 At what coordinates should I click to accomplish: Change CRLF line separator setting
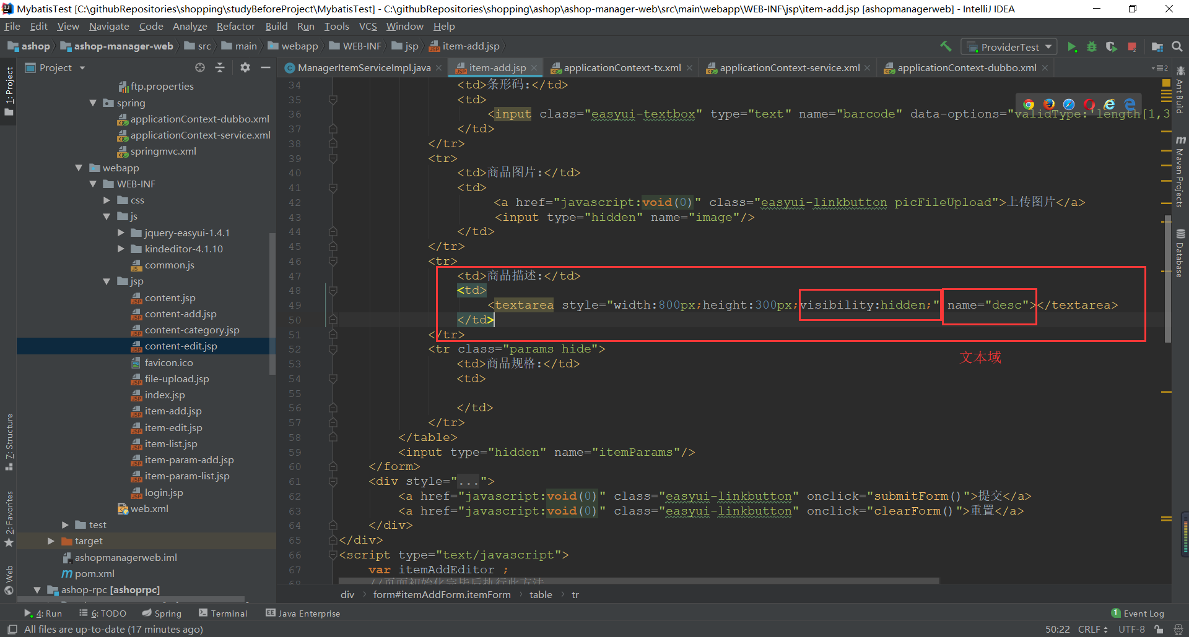(1092, 630)
